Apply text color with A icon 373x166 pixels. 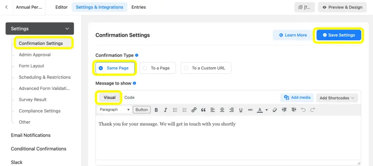pos(260,110)
